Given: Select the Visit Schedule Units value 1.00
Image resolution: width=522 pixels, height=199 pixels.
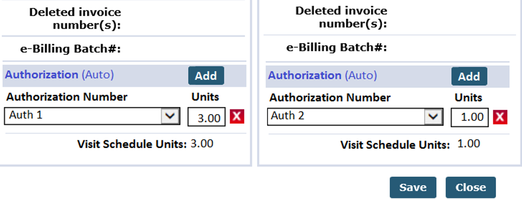Looking at the screenshot, I should [469, 144].
